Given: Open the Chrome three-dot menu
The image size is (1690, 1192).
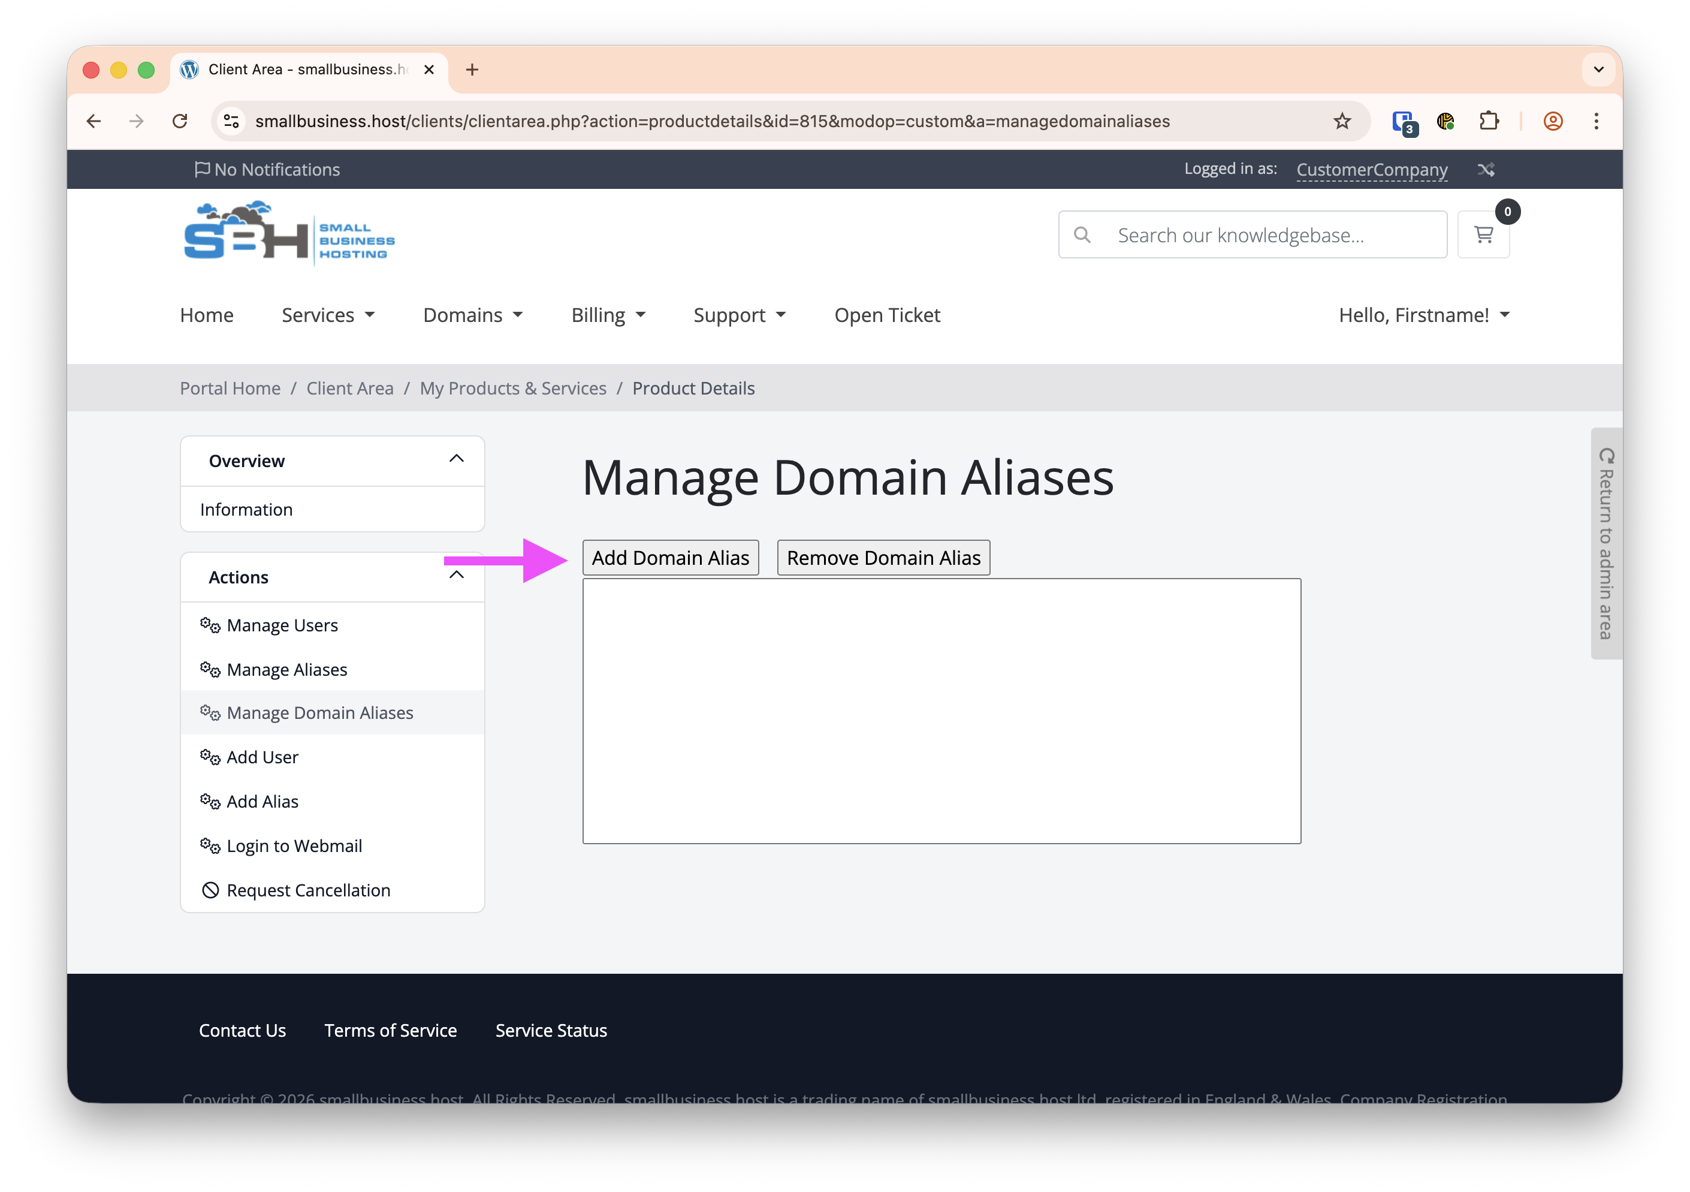Looking at the screenshot, I should coord(1596,121).
